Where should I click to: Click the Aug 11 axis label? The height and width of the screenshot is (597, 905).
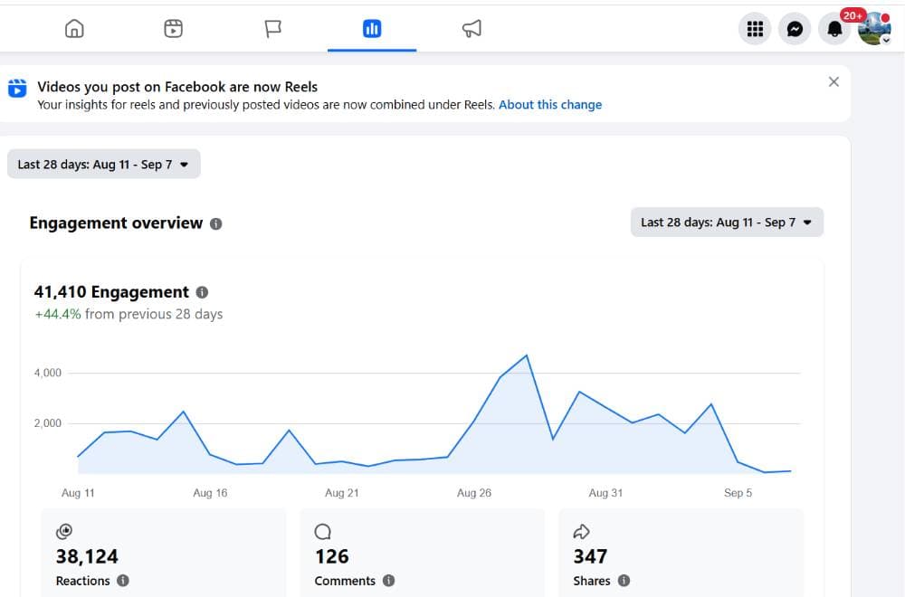click(x=78, y=493)
